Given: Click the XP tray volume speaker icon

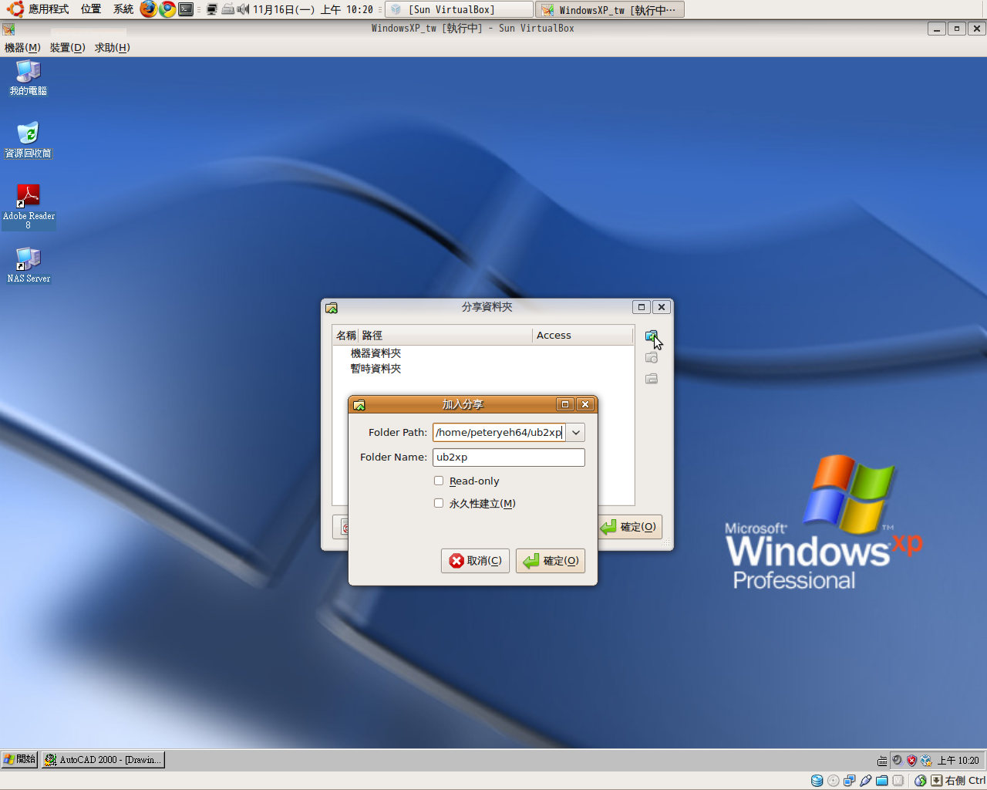Looking at the screenshot, I should 897,760.
